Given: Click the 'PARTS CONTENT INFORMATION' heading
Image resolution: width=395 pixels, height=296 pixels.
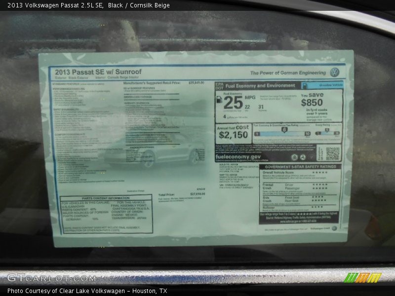Looking at the screenshot, I should click(x=106, y=198).
